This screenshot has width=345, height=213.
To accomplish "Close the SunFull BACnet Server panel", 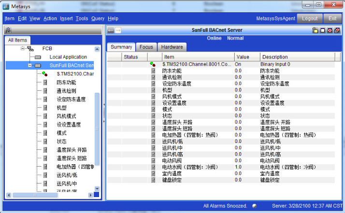I will click(x=330, y=30).
